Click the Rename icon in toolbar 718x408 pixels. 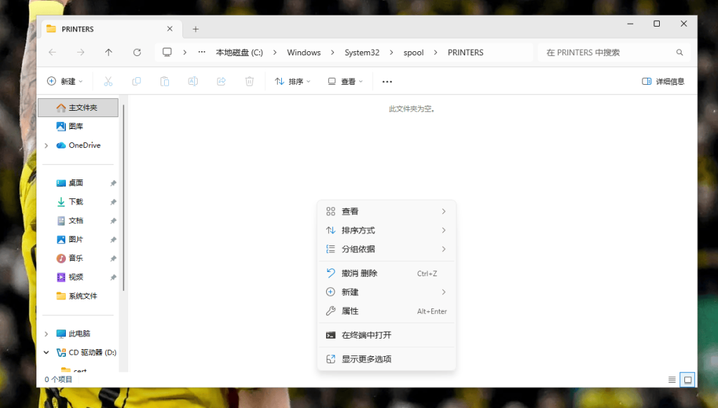[x=193, y=81]
